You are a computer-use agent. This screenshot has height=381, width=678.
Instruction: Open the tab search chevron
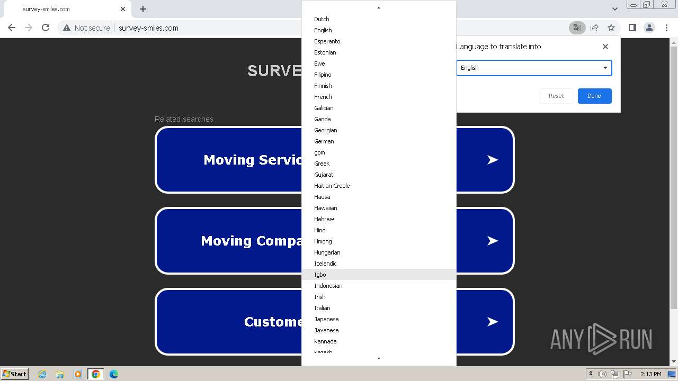pyautogui.click(x=614, y=9)
